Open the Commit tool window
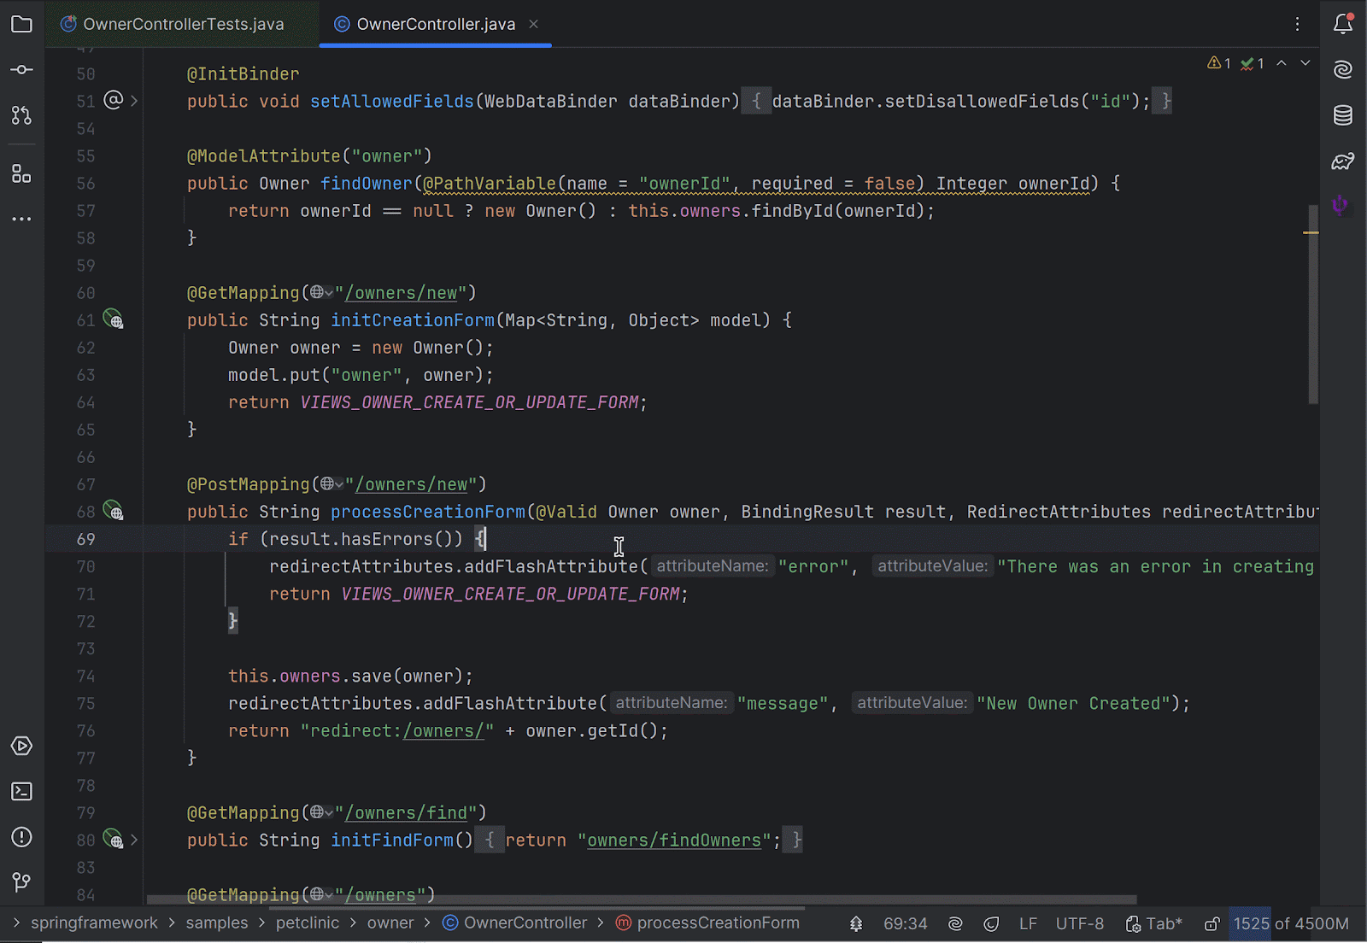The image size is (1367, 943). point(21,69)
